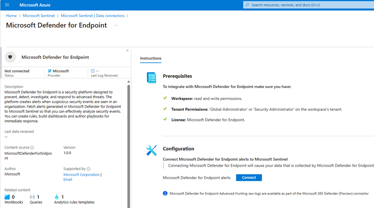This screenshot has width=374, height=208.
Task: Show Content source info tooltip icon
Action: 32,147
